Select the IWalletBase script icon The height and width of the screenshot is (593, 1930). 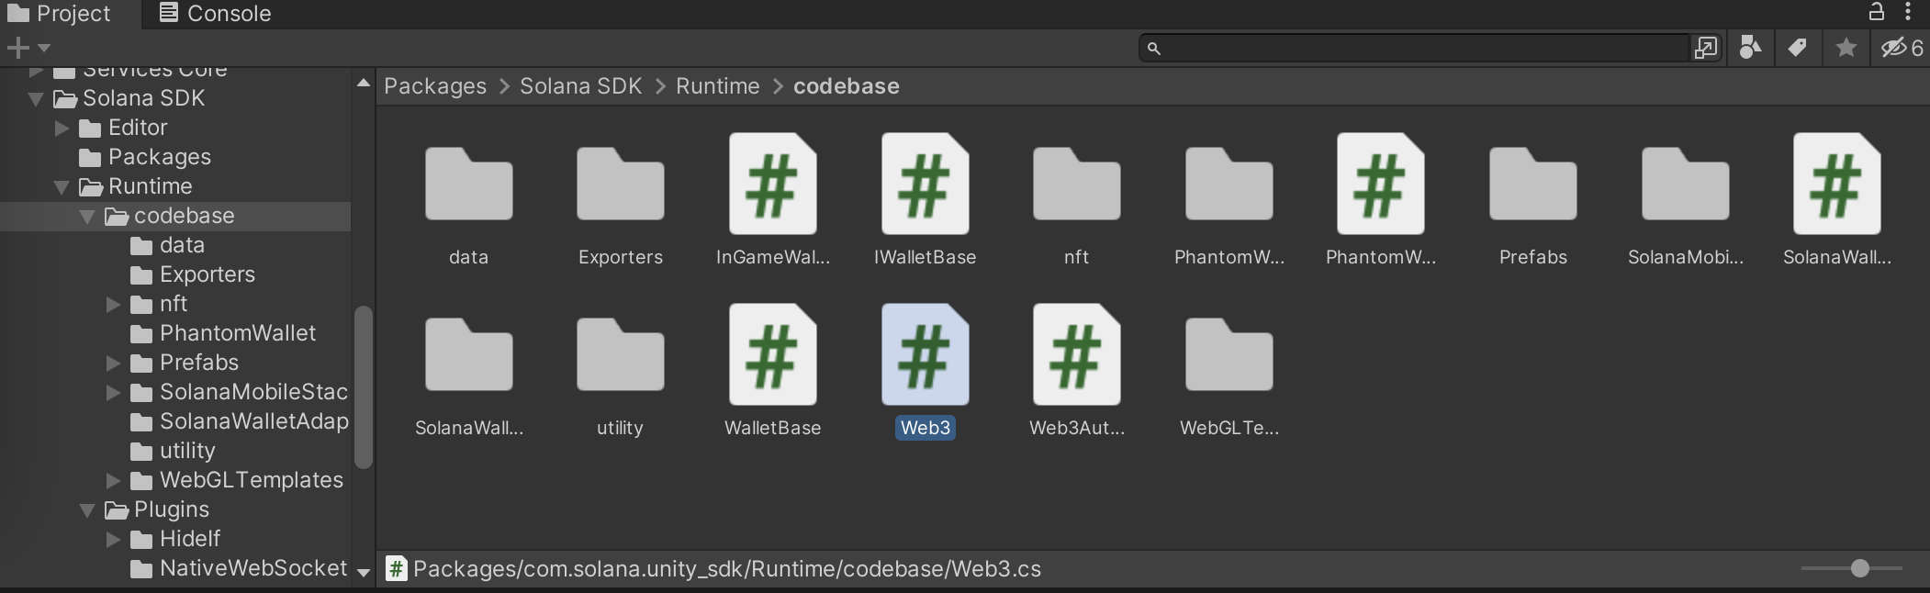pos(925,185)
